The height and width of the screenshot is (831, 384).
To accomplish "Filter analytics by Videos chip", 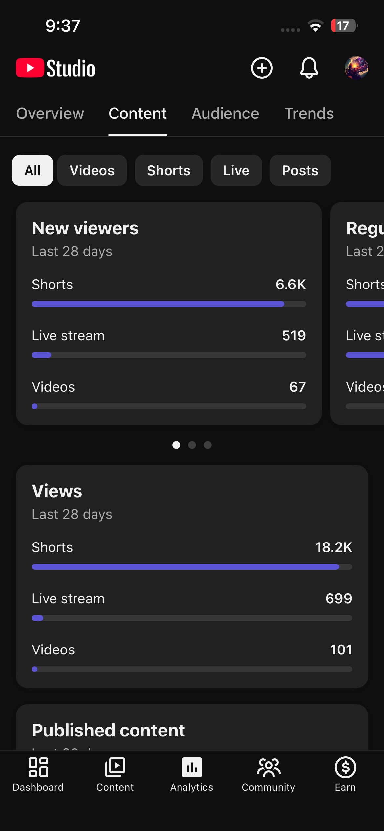I will coord(92,170).
